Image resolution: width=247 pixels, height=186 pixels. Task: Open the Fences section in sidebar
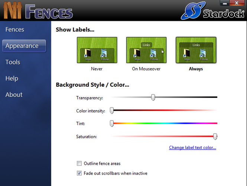pyautogui.click(x=15, y=29)
